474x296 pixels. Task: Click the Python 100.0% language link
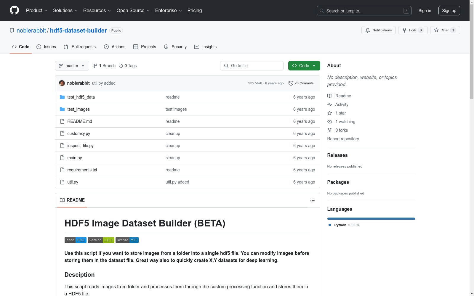[x=344, y=225]
